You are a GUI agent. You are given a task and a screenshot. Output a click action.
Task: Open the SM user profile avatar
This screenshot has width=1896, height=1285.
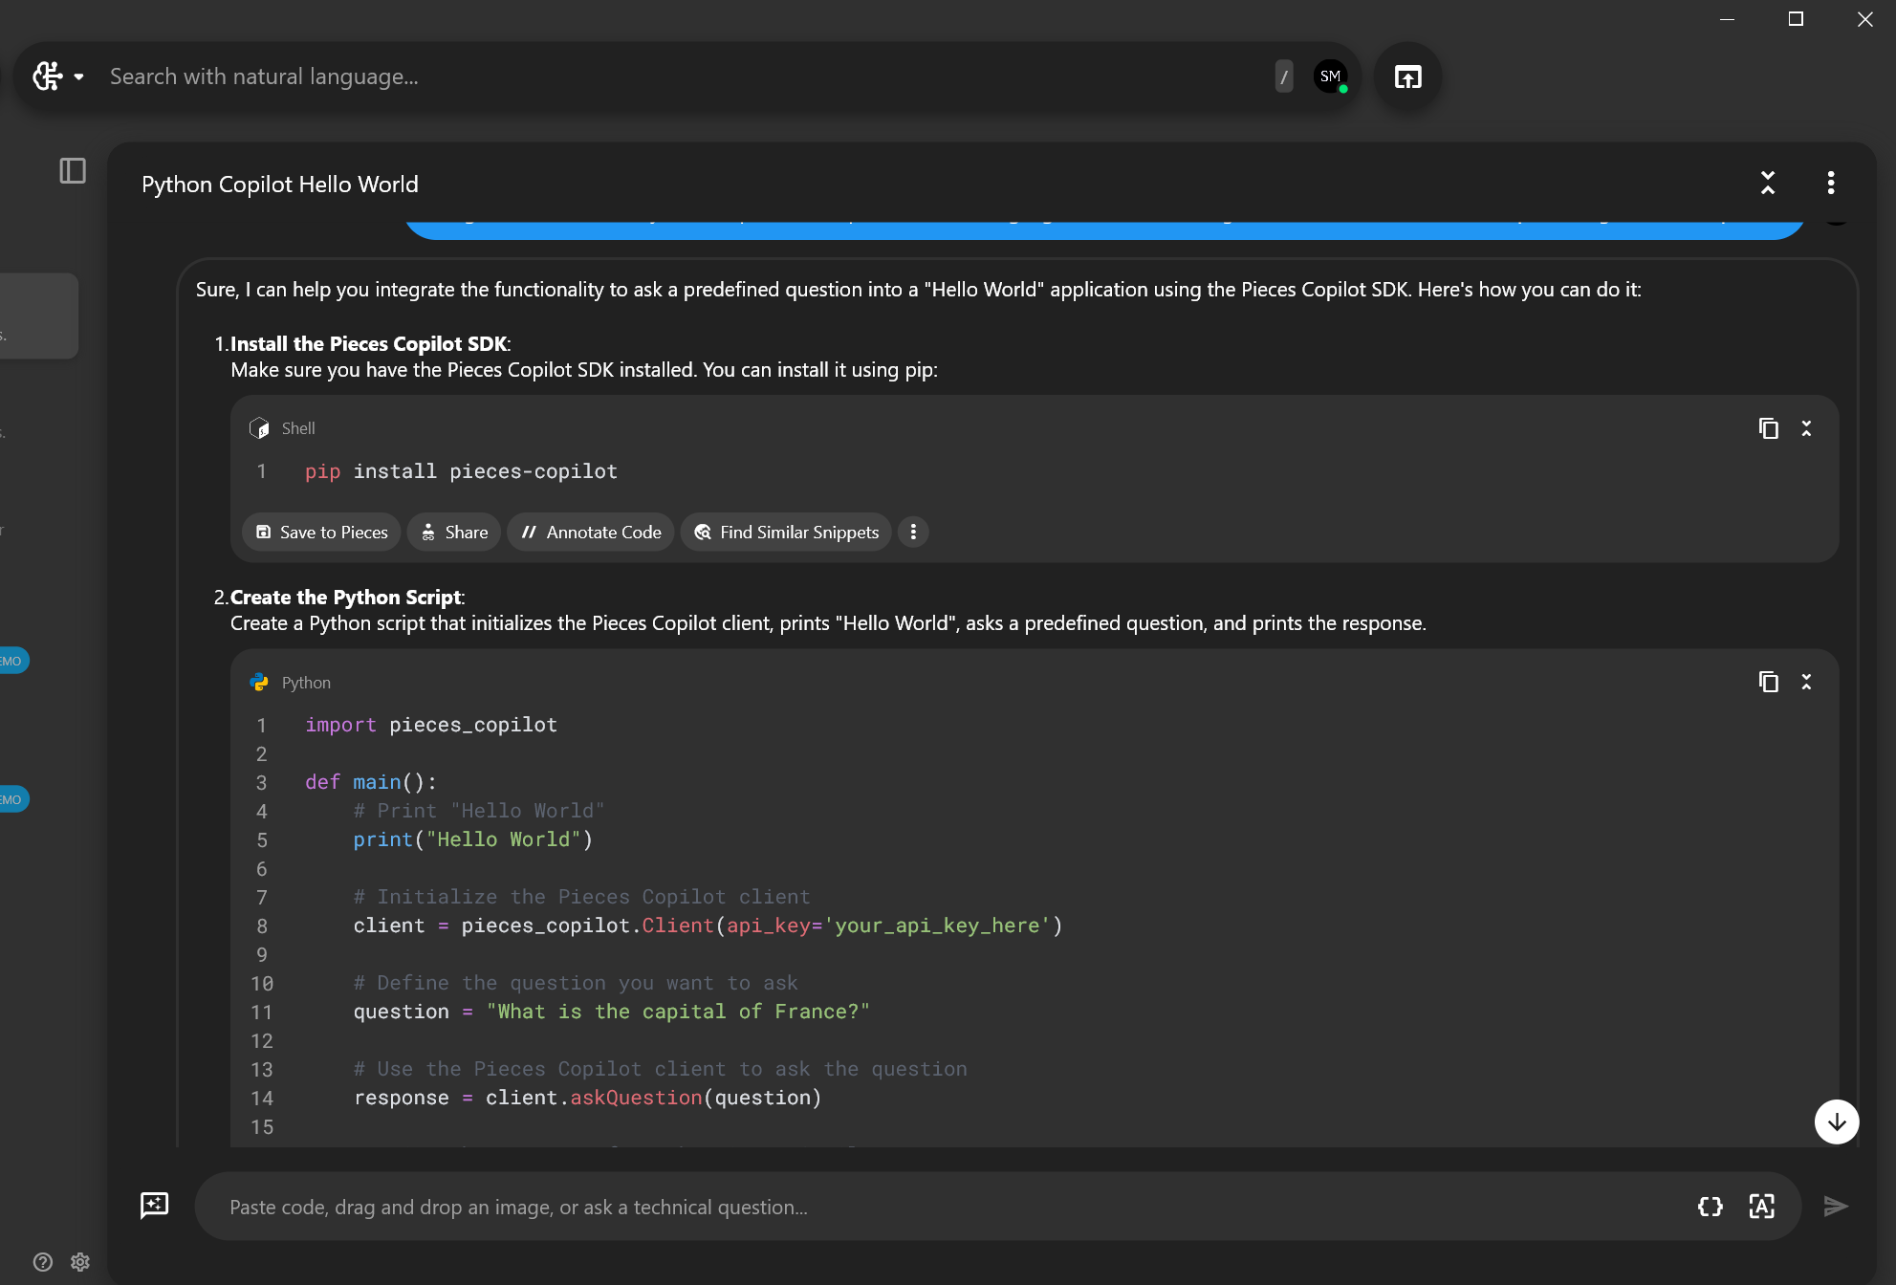click(1330, 76)
